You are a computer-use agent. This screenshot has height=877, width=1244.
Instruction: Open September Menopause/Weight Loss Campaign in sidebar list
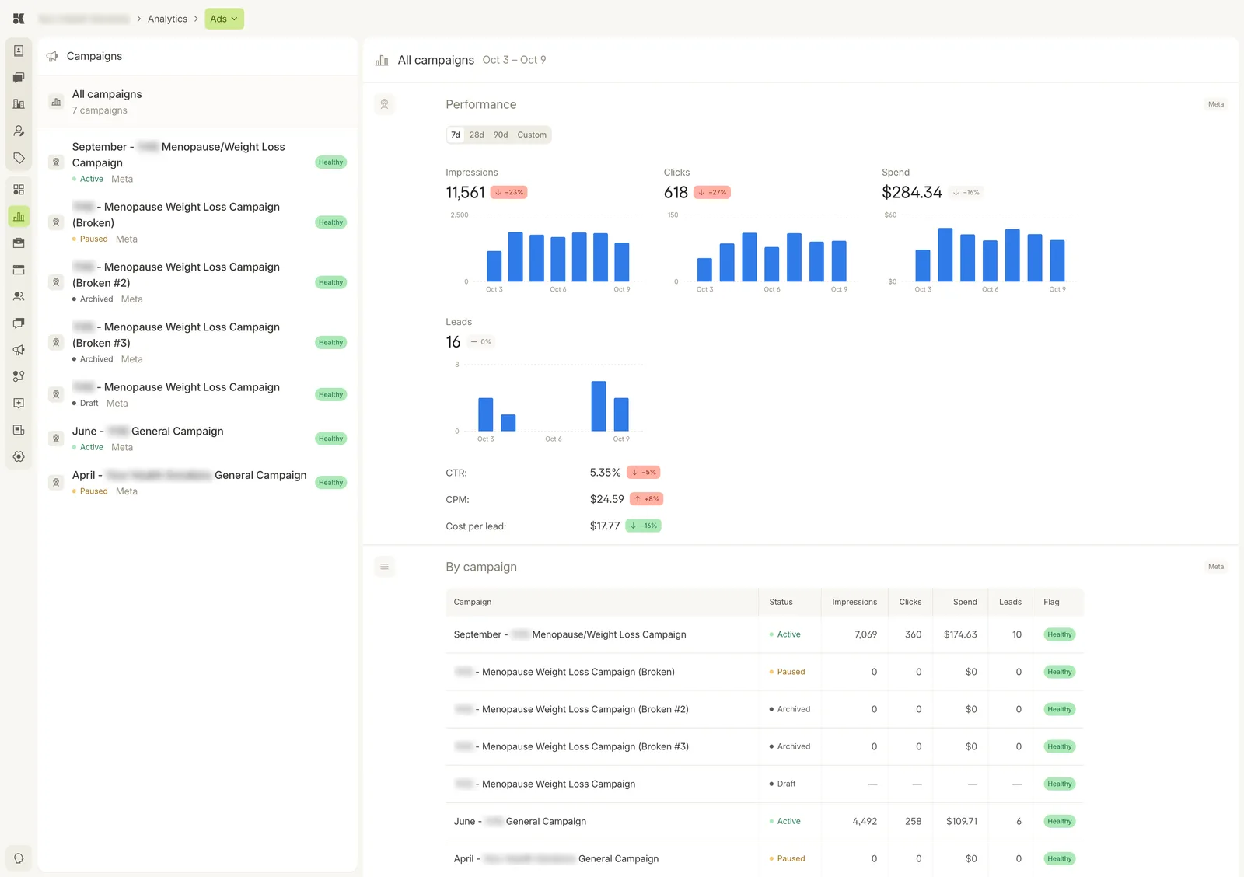click(x=197, y=162)
